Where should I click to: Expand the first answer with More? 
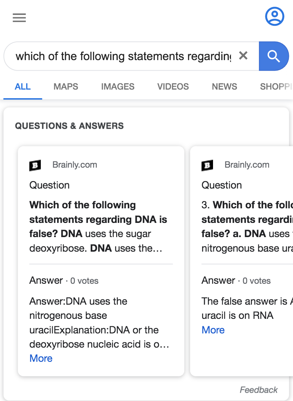[x=41, y=358]
